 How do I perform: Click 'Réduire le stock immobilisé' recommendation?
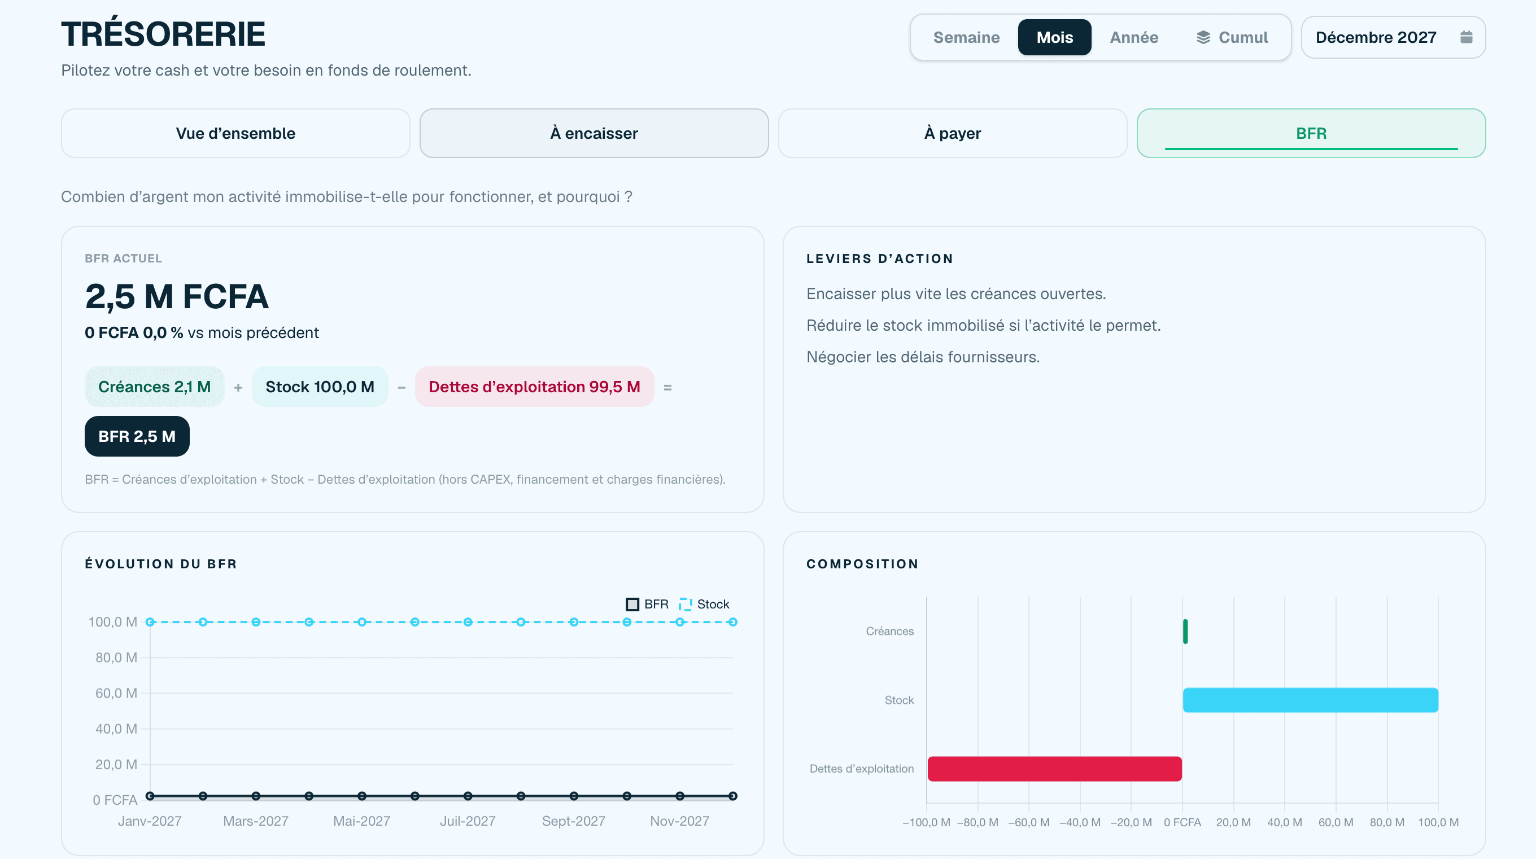983,326
